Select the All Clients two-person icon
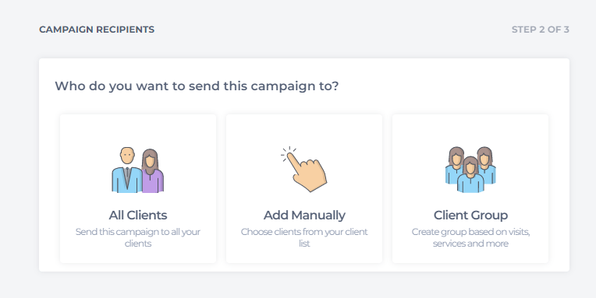Viewport: 596px width, 298px height. pos(137,170)
